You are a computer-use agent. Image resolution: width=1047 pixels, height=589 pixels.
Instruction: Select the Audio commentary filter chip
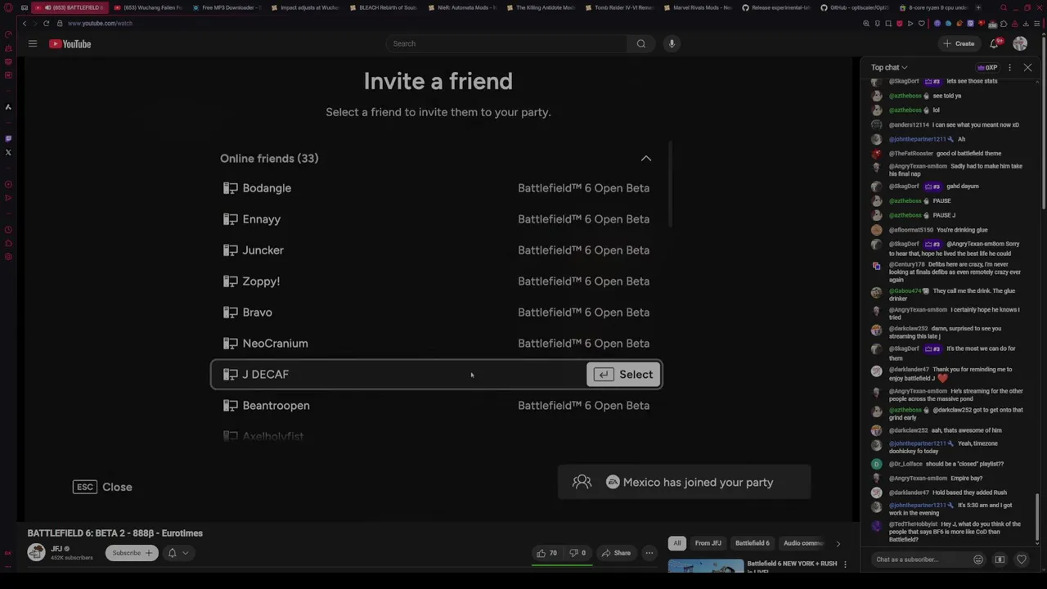coord(803,543)
